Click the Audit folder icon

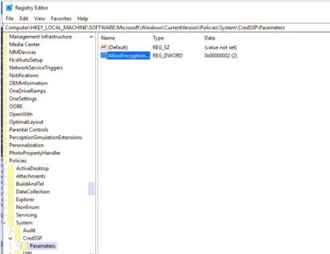(18, 230)
